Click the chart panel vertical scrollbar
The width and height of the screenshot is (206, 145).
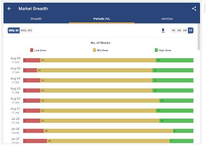click(199, 37)
